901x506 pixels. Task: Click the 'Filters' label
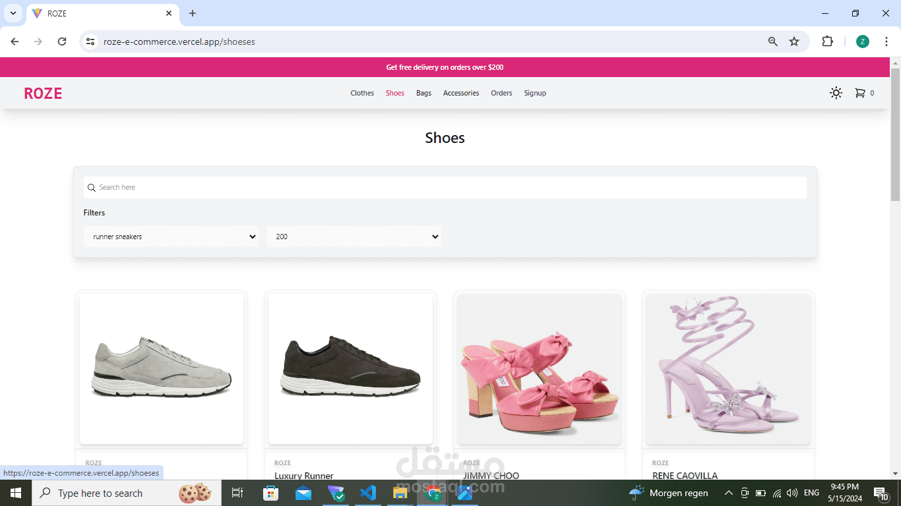coord(94,213)
